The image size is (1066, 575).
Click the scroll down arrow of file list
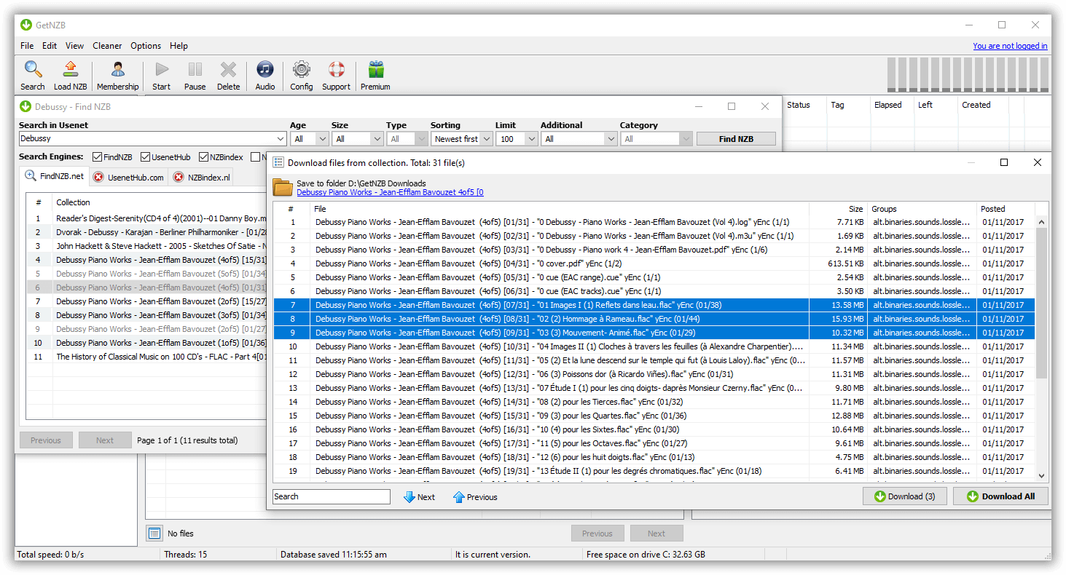(1041, 475)
